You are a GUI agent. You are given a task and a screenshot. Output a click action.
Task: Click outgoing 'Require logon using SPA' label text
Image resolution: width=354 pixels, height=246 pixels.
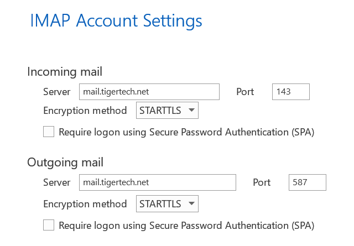click(x=186, y=225)
